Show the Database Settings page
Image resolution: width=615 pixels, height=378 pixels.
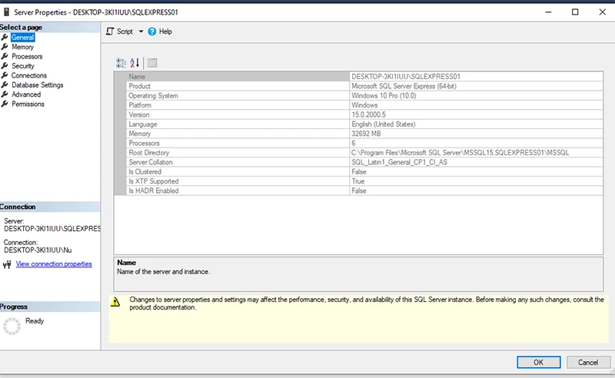(x=37, y=85)
